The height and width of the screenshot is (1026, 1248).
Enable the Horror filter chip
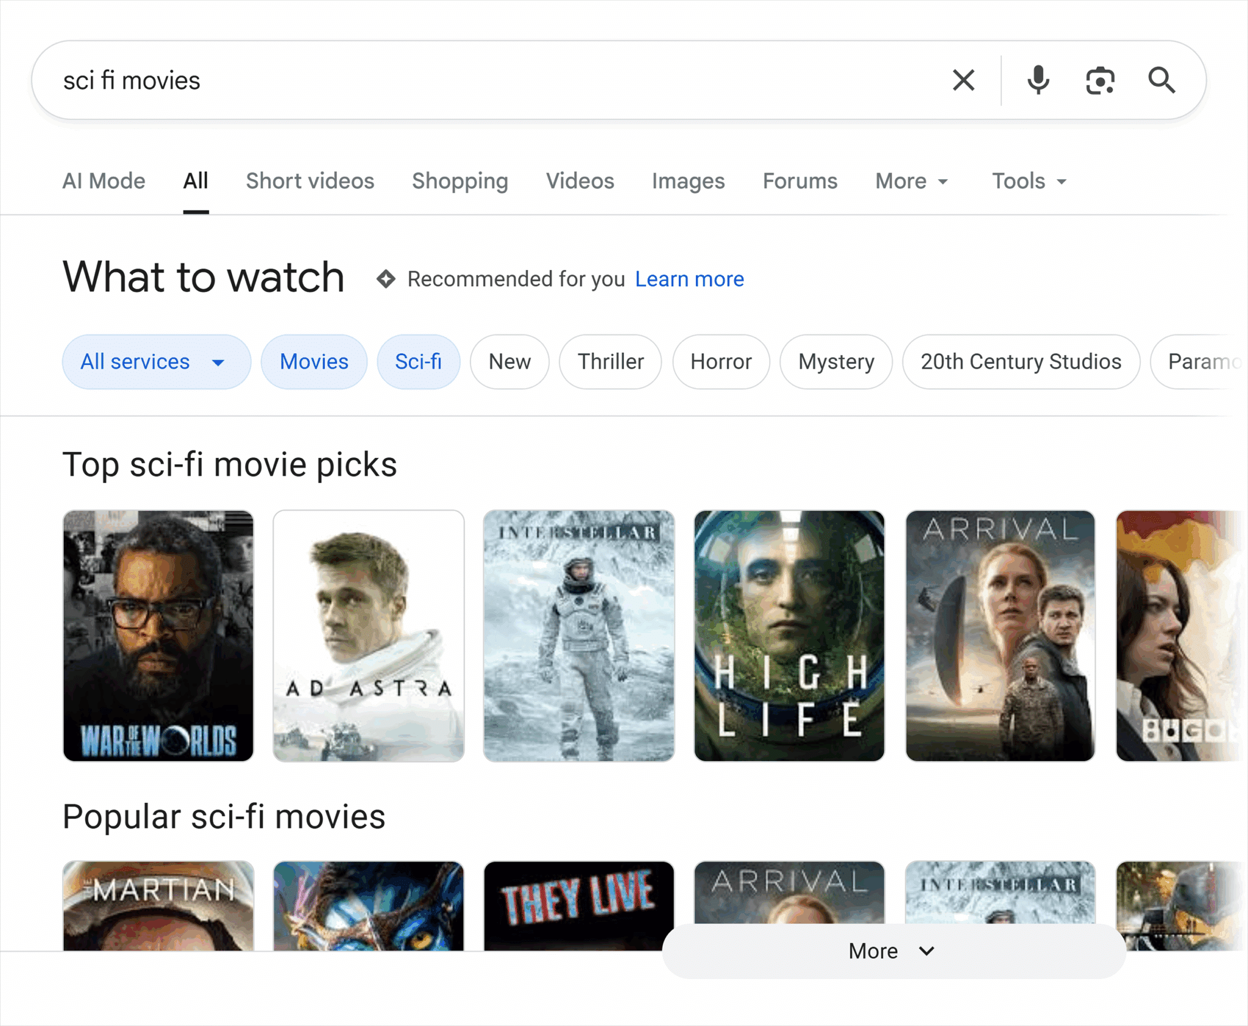721,362
